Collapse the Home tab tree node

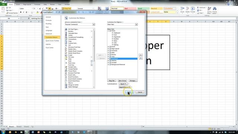click(108, 31)
